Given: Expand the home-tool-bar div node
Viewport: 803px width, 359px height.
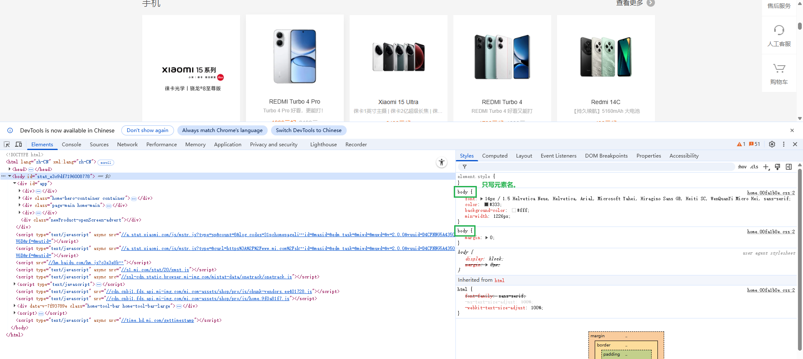Looking at the screenshot, I should pos(15,306).
